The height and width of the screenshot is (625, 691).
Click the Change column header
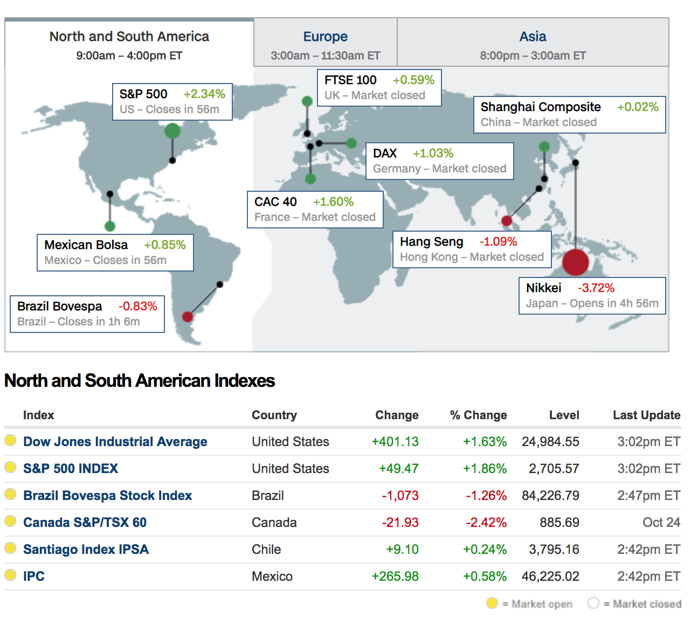(397, 415)
